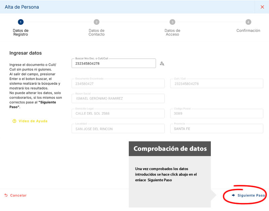The width and height of the screenshot is (269, 211).
Task: Close the Alta de Persona dialog
Action: coord(262,7)
